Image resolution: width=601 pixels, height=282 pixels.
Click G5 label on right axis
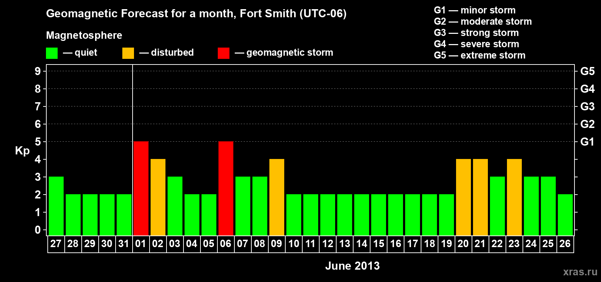click(588, 71)
